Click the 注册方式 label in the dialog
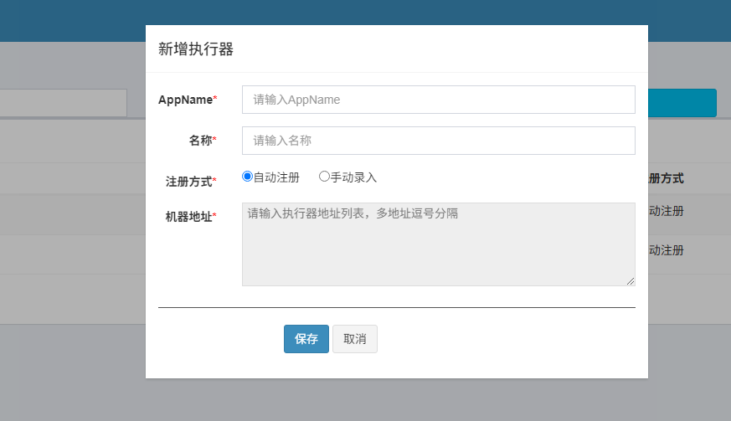This screenshot has width=731, height=421. pyautogui.click(x=191, y=182)
